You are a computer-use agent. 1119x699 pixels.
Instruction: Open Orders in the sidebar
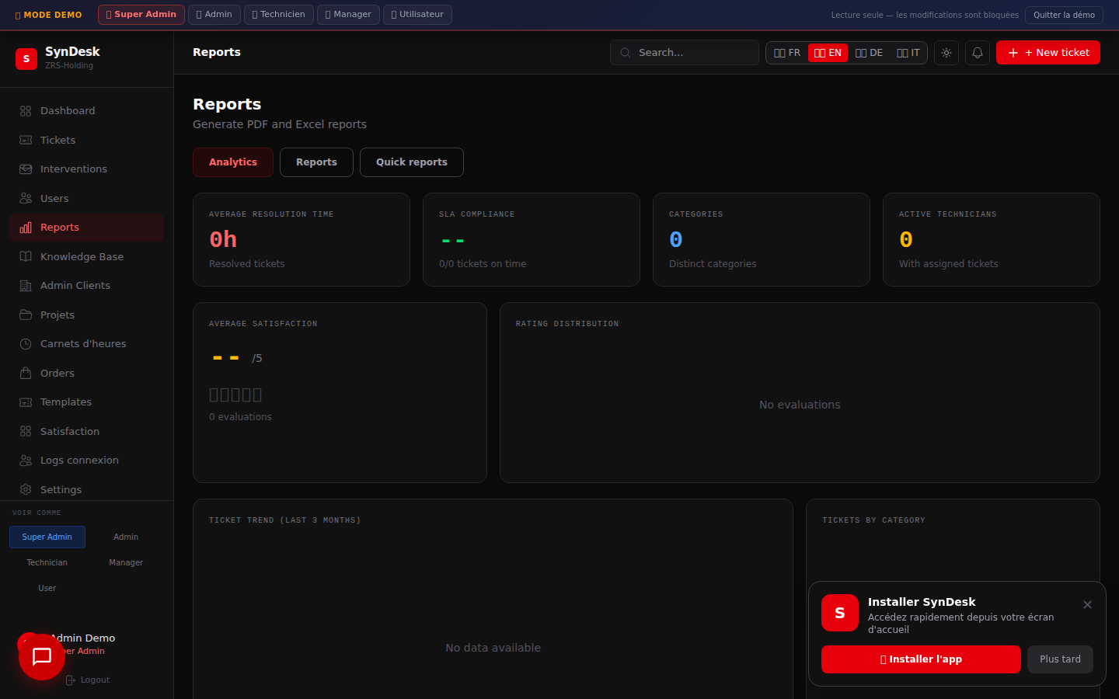58,374
